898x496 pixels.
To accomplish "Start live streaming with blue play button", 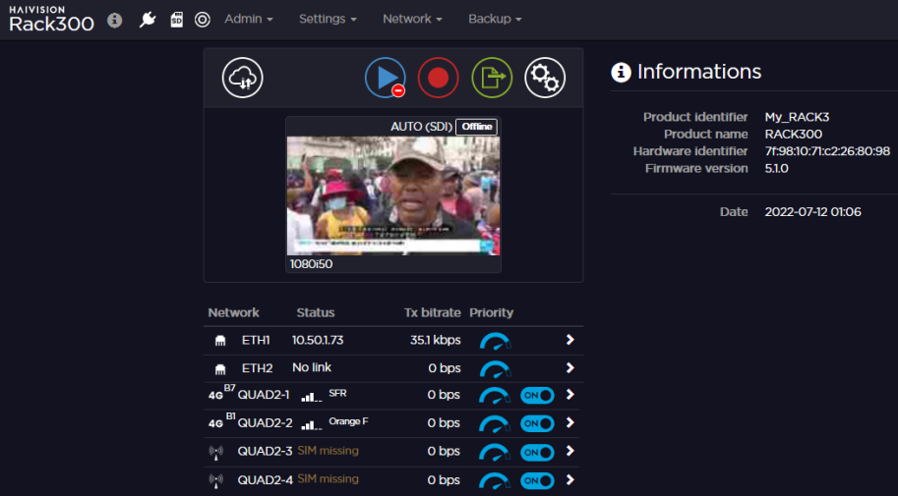I will pos(385,78).
